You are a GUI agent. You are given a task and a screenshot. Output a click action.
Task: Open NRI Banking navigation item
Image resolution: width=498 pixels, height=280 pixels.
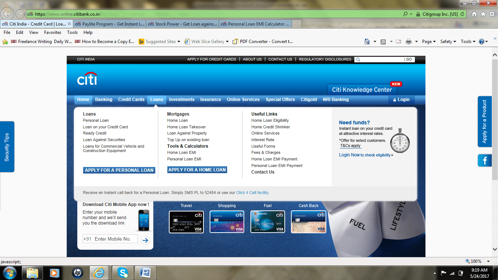(x=336, y=100)
